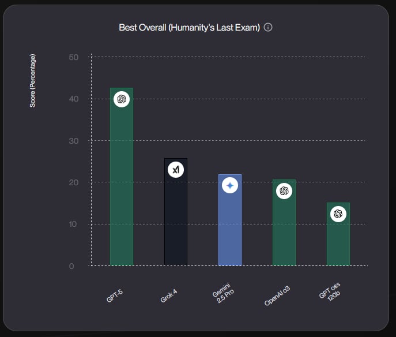Image resolution: width=396 pixels, height=337 pixels.
Task: Select the GPT oss 120b green bar
Action: pyautogui.click(x=338, y=234)
